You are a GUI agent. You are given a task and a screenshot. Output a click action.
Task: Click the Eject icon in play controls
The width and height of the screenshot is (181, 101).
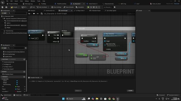coord(96,7)
